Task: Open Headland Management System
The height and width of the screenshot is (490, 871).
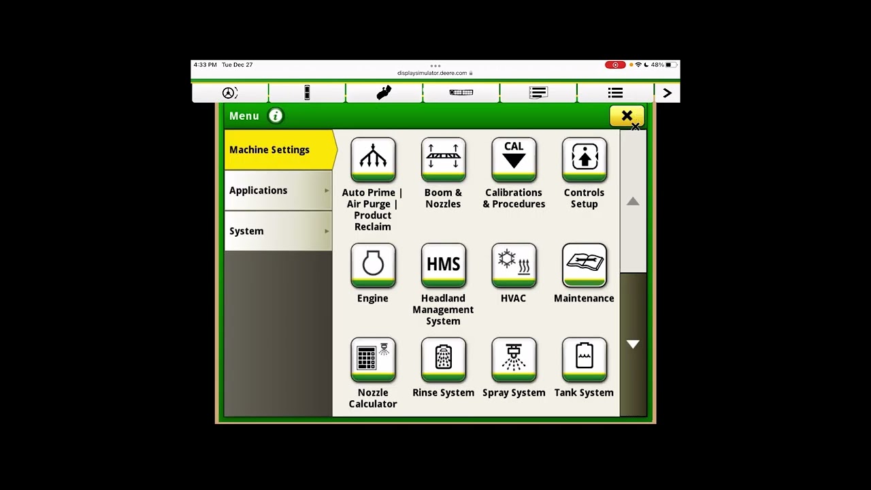Action: [x=443, y=265]
